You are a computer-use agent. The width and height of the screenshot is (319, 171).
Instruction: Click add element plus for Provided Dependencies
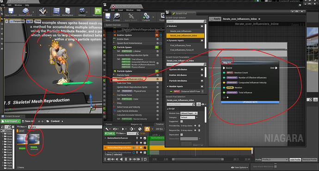(195, 126)
